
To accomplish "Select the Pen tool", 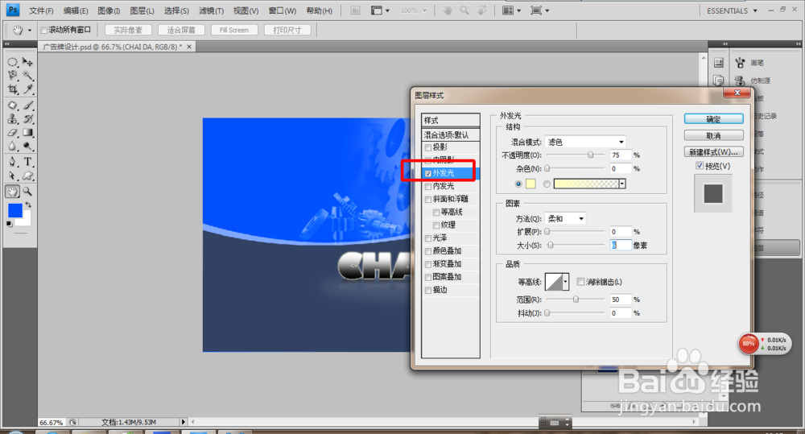I will [x=12, y=162].
